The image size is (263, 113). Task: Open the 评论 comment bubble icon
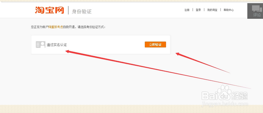coord(257,11)
